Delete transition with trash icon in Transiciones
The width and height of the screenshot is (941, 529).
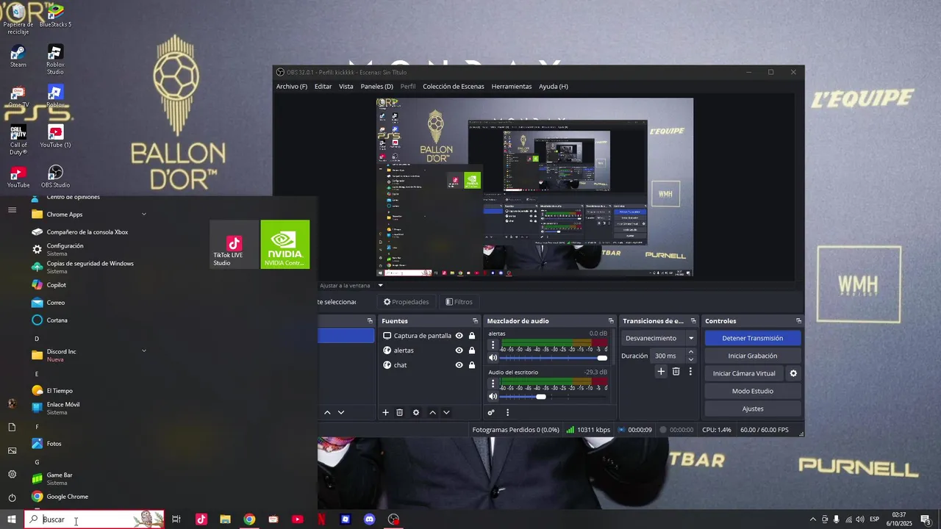tap(676, 372)
